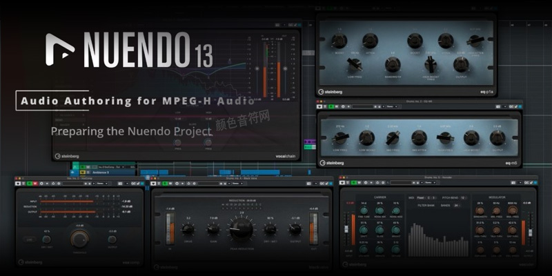Click Noise Mix knob in Vocoder Carrier section

[380, 211]
